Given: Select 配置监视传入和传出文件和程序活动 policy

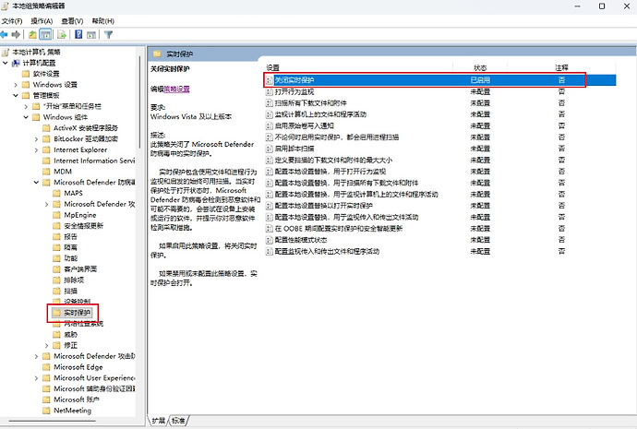Looking at the screenshot, I should click(327, 251).
